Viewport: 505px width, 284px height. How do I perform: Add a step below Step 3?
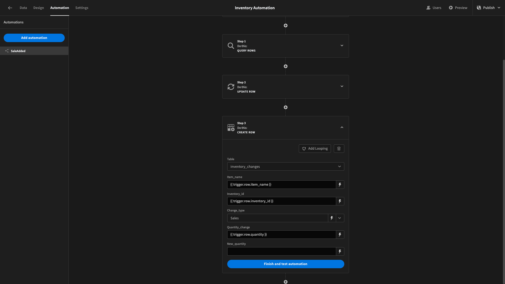coord(286,282)
